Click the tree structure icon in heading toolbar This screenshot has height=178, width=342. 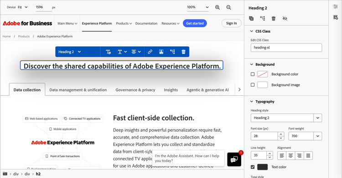172,52
